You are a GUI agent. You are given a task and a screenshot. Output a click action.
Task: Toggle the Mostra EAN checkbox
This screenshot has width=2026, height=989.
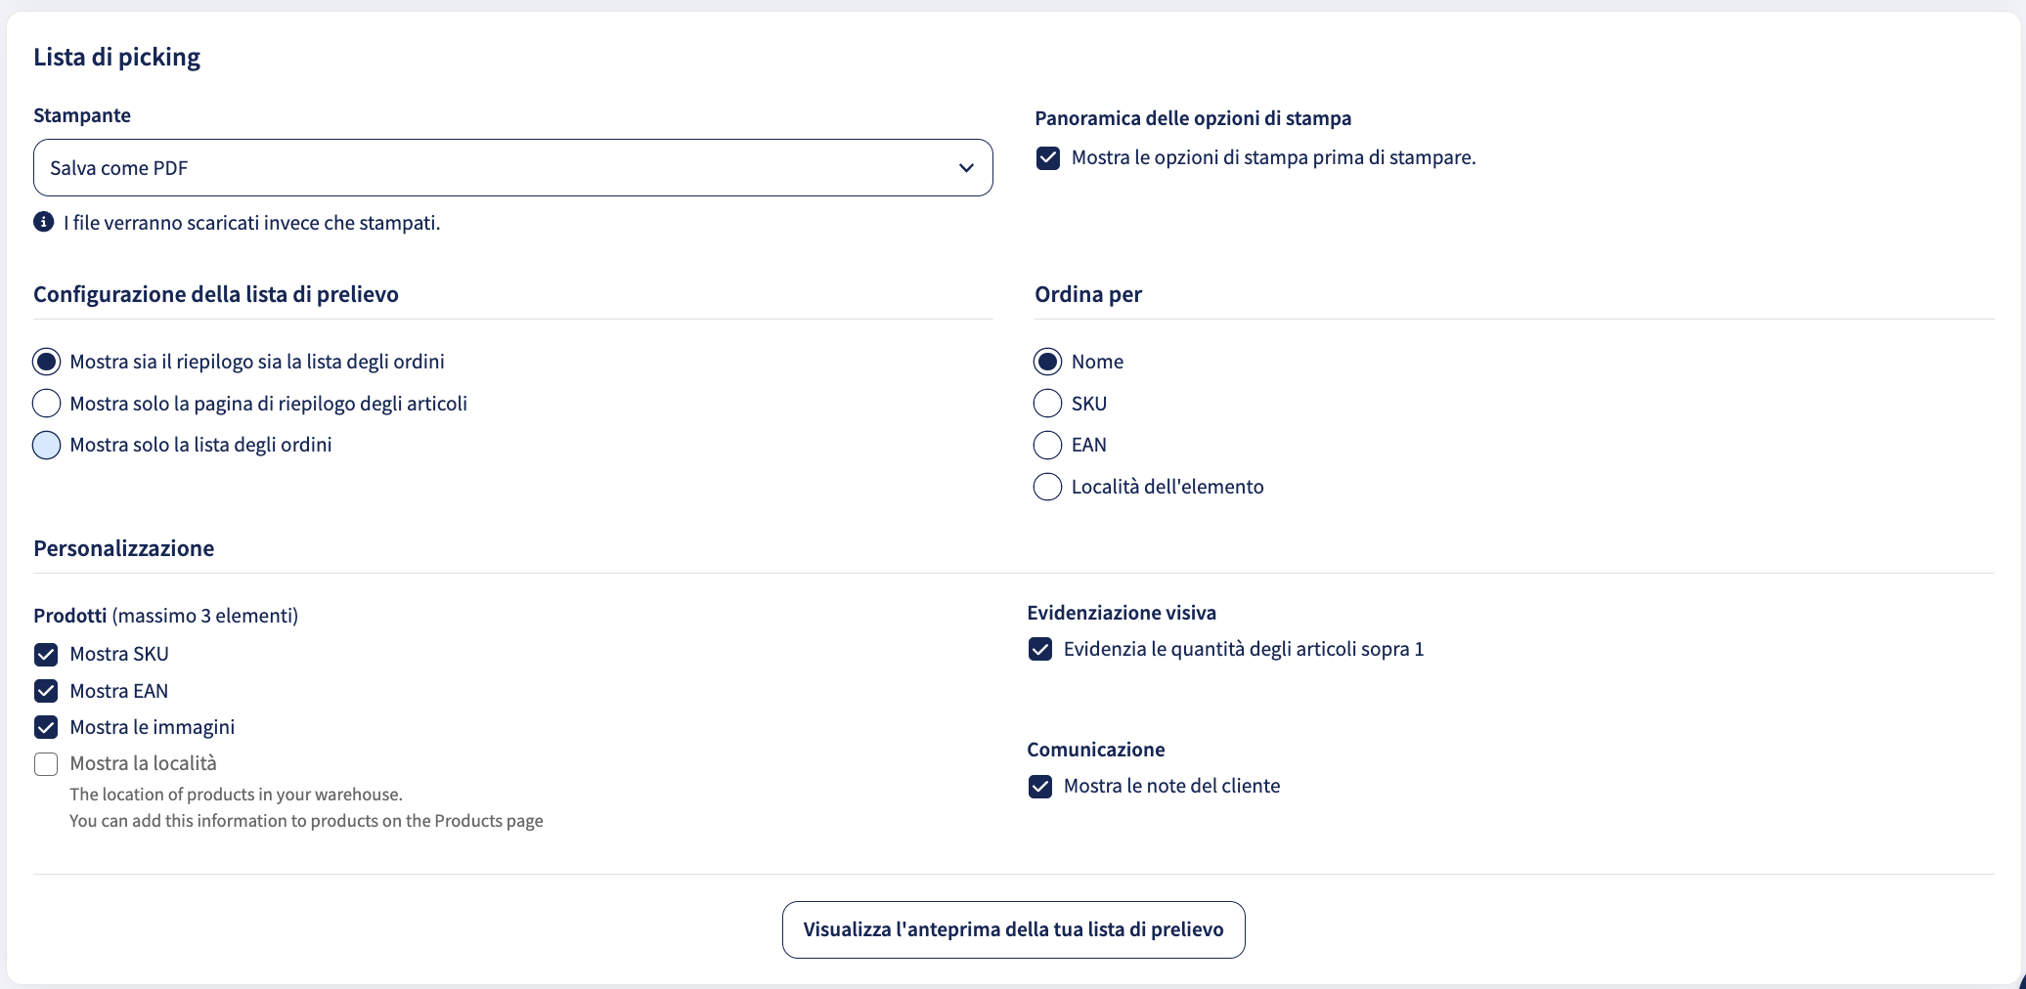(x=46, y=691)
